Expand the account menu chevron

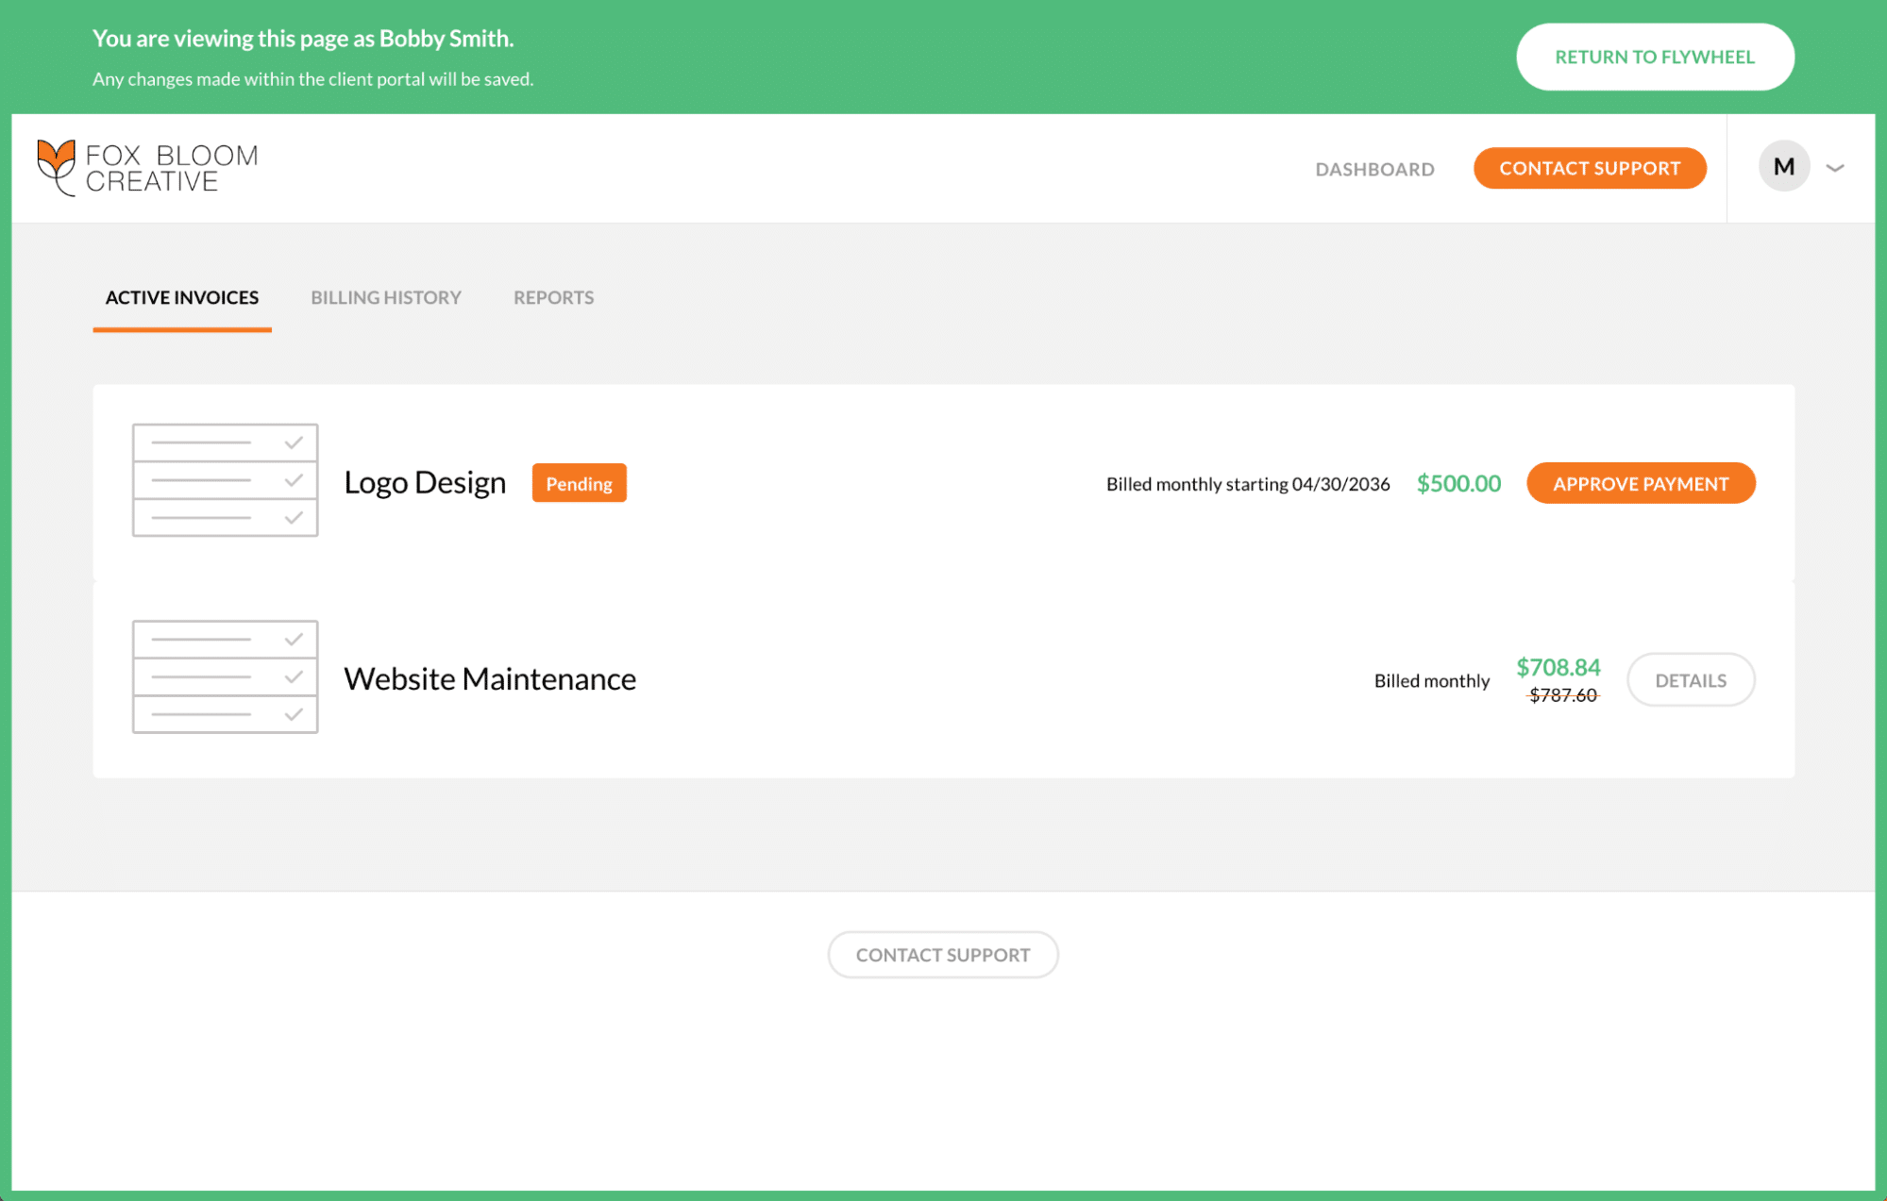(x=1835, y=168)
